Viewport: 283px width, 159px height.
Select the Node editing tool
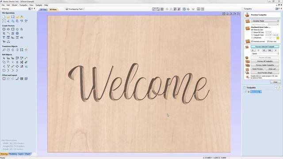pyautogui.click(x=8, y=58)
